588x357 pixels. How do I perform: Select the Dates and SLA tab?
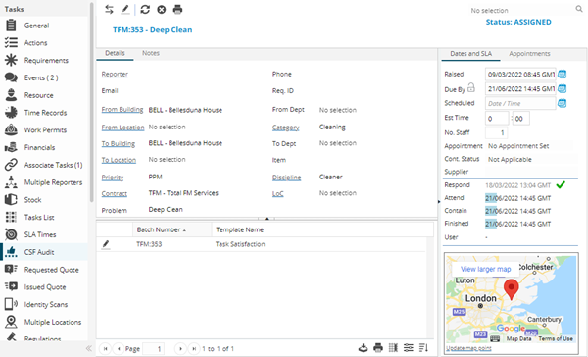tap(470, 54)
